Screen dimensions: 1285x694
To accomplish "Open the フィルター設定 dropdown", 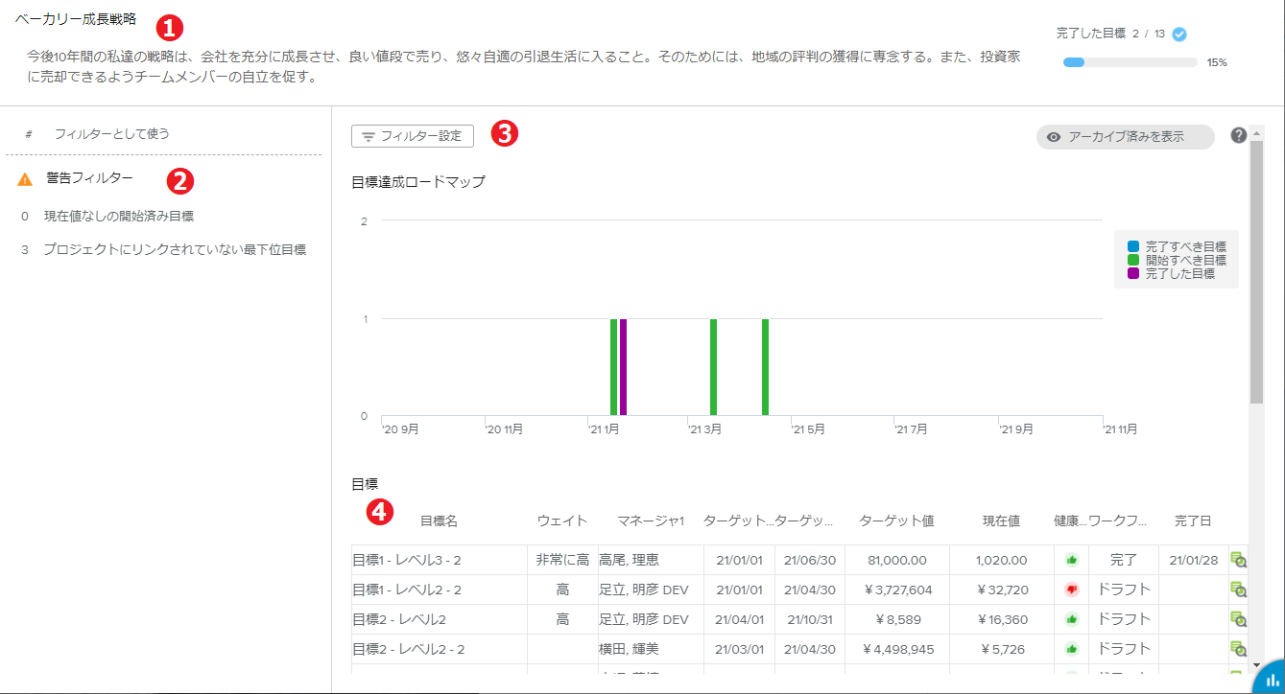I will pos(413,136).
